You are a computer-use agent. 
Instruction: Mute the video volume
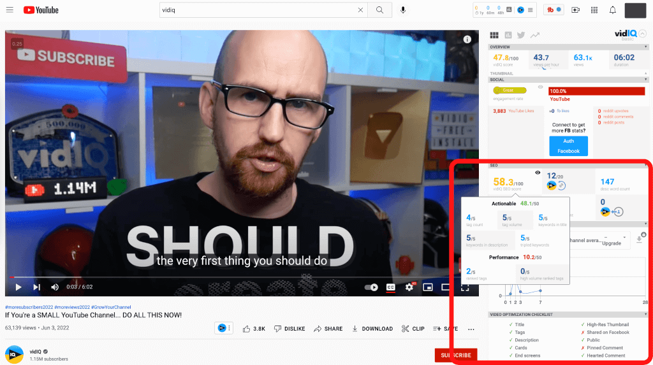click(55, 287)
